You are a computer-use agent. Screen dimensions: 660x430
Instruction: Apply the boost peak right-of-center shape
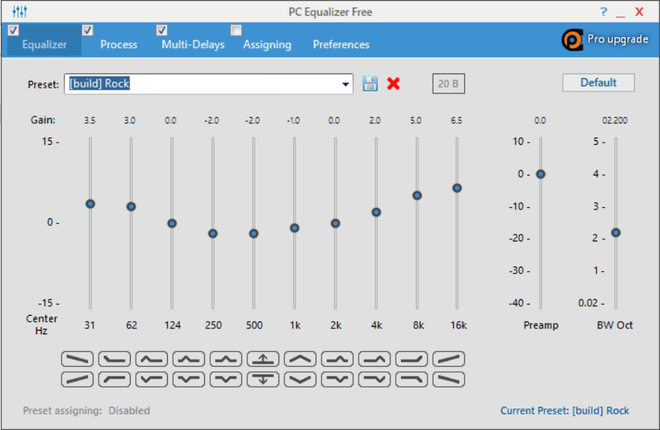point(337,359)
